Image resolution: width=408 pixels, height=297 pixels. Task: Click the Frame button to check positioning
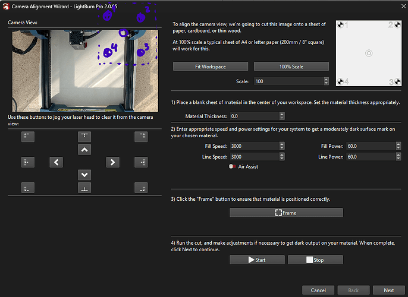(286, 213)
